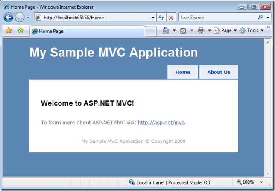Click inside the Live Search box
This screenshot has width=275, height=191.
217,18
